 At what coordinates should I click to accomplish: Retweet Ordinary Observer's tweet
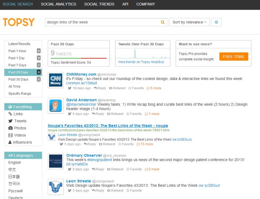115,169
